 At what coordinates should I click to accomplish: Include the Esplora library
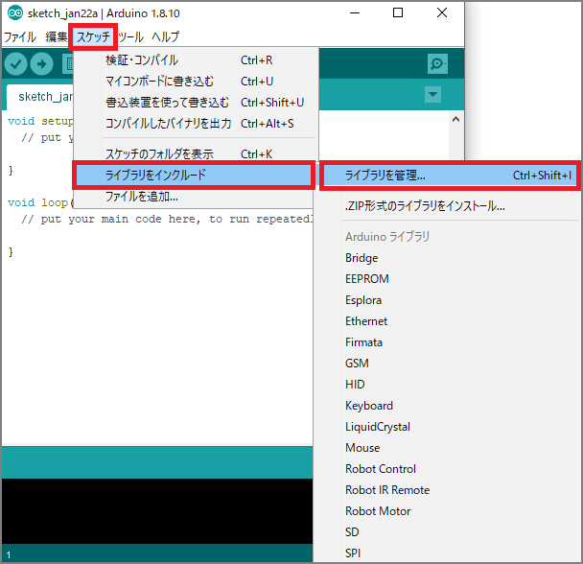pos(447,300)
